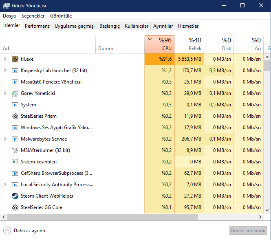Minimize the Görev Yöneticisi window
Image resolution: width=271 pixels, height=240 pixels.
coord(224,6)
